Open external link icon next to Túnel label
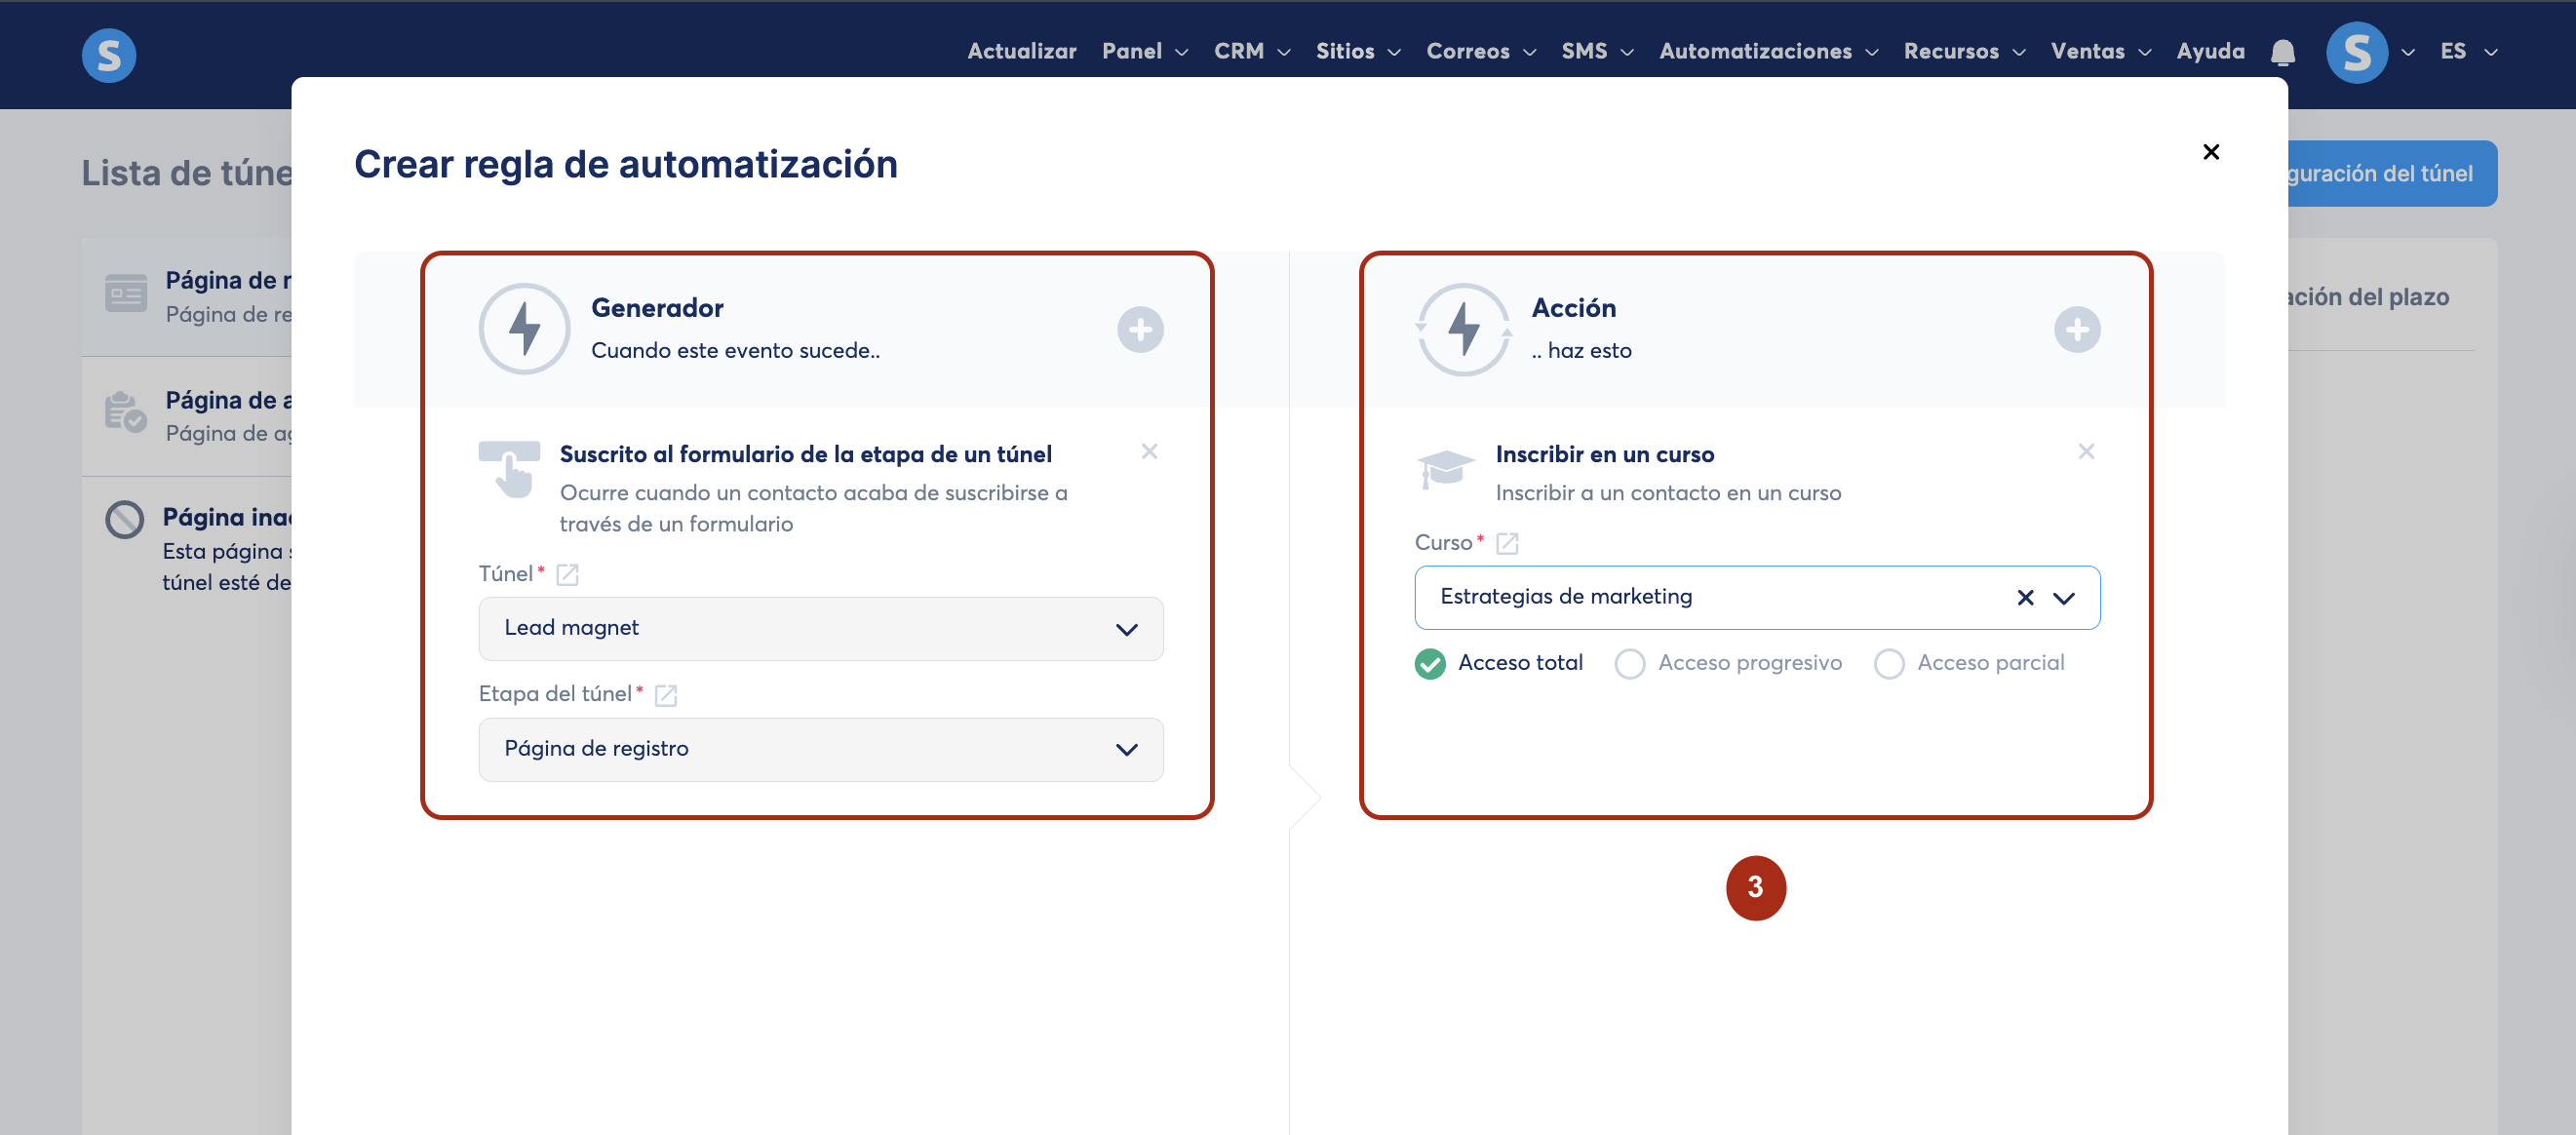This screenshot has width=2576, height=1135. (x=567, y=575)
